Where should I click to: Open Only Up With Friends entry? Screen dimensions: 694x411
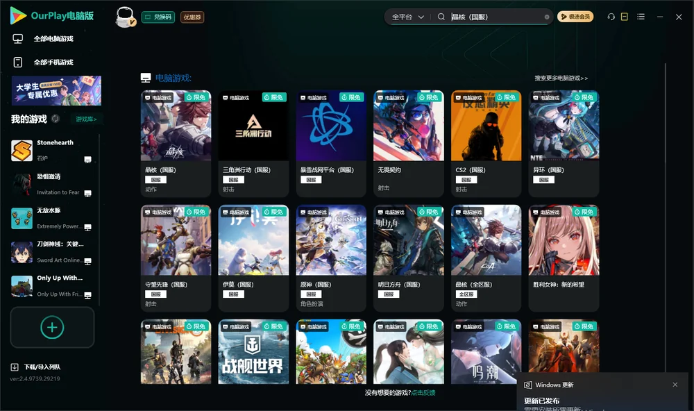(52, 286)
